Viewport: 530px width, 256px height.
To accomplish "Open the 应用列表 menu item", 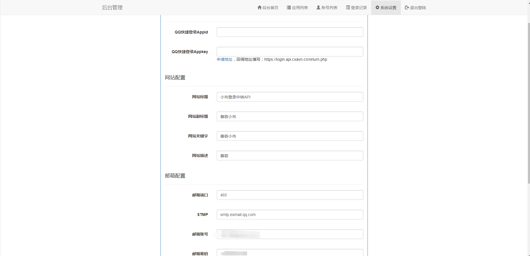I will (x=300, y=8).
